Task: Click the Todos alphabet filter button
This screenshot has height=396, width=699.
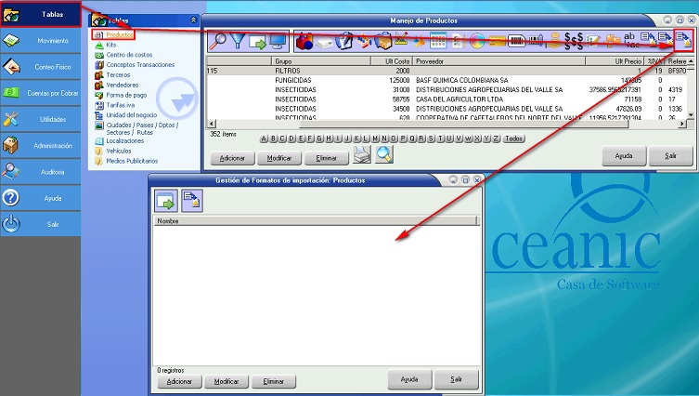Action: point(513,139)
